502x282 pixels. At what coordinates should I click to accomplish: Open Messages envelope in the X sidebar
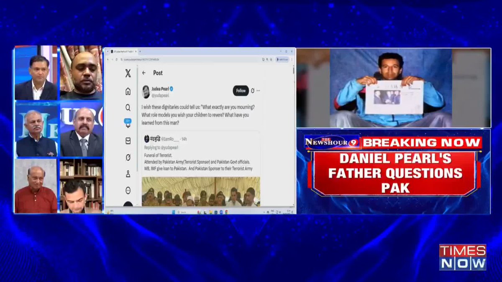coord(128,141)
